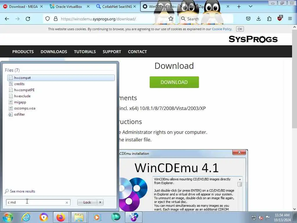Open the DOWNLOADS menu
Viewport: 297px width, 223px height.
coord(54,52)
